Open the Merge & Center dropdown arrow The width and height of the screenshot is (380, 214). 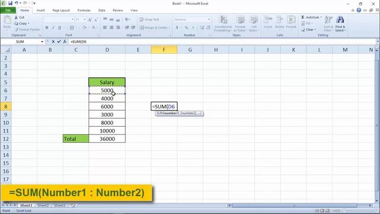click(x=169, y=28)
